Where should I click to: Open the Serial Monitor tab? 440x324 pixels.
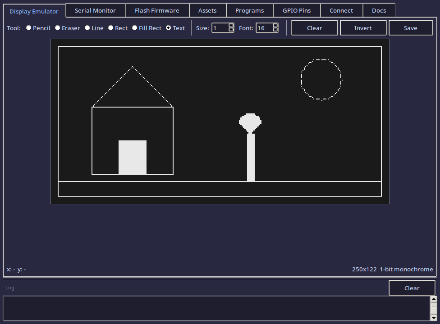pyautogui.click(x=95, y=10)
